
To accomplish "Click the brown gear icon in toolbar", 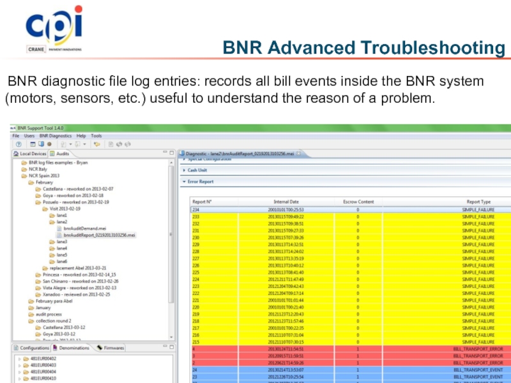I will tap(50, 144).
